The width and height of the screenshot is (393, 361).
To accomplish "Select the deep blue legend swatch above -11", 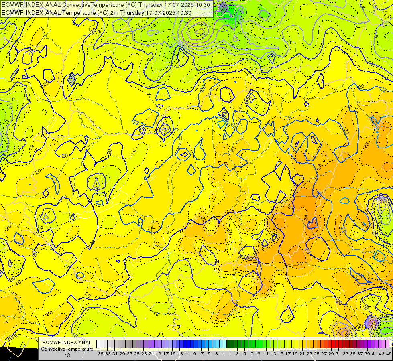I will [185, 344].
